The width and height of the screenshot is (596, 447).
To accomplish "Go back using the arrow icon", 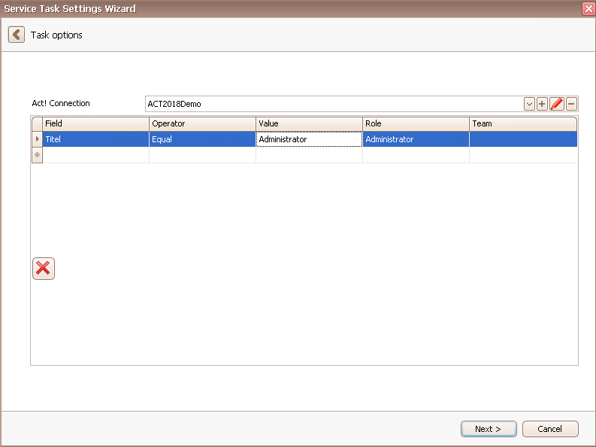I will pyautogui.click(x=17, y=35).
